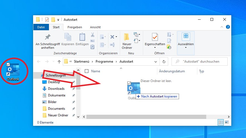Open quick access toolbar customize dropdown
The height and width of the screenshot is (138, 246).
point(58,20)
